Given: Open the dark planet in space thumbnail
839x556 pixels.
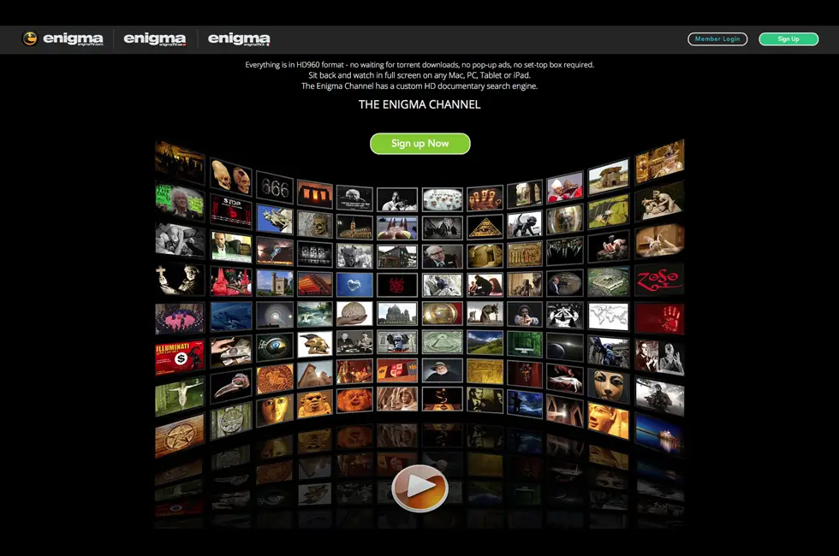Looking at the screenshot, I should click(x=564, y=347).
